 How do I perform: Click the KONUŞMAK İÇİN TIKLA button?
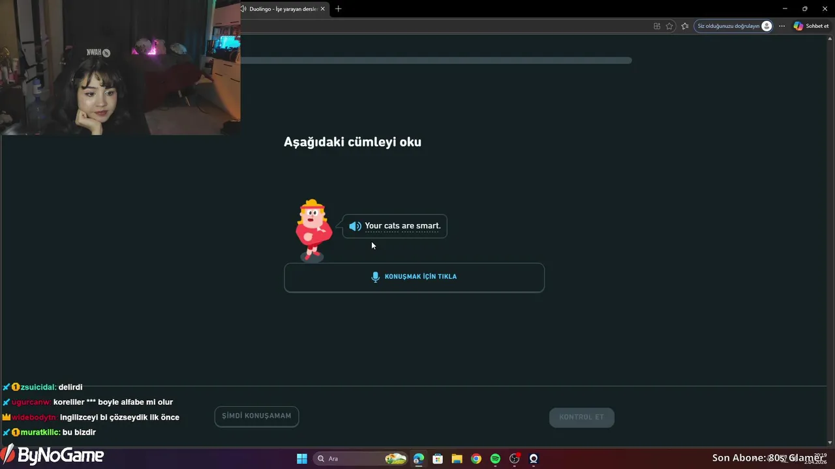pos(414,277)
